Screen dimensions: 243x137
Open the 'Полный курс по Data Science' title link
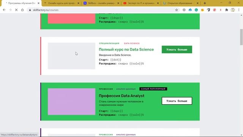coord(126,49)
